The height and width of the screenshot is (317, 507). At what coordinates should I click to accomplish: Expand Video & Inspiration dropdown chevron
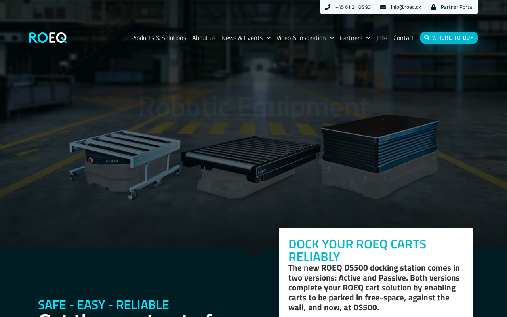point(332,38)
